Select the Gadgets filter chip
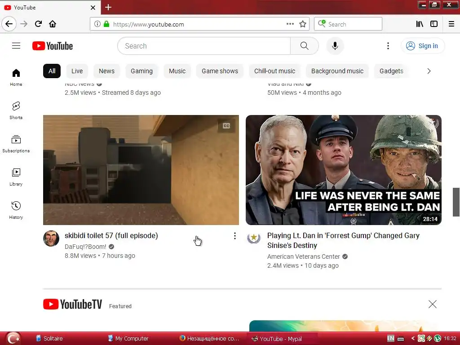Viewport: 460px width, 345px height. [x=391, y=71]
